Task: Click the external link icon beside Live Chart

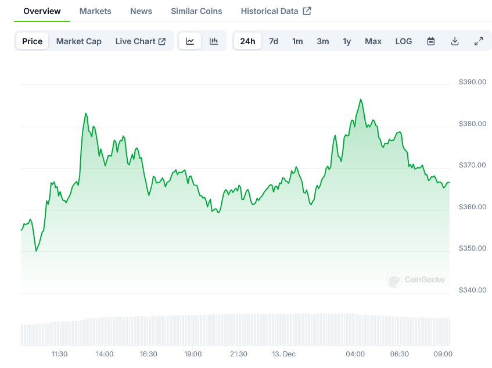Action: click(x=162, y=41)
